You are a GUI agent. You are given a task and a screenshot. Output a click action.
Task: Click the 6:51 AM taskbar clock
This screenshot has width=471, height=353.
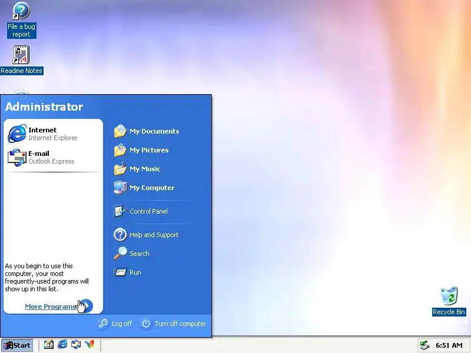[x=449, y=345]
